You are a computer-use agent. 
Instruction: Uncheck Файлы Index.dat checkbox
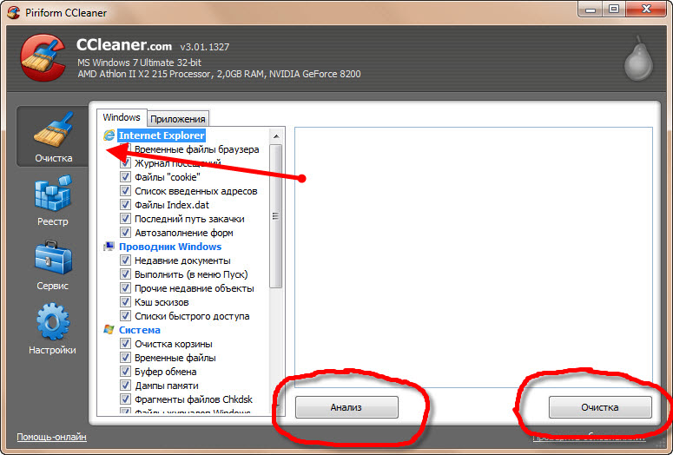point(125,205)
